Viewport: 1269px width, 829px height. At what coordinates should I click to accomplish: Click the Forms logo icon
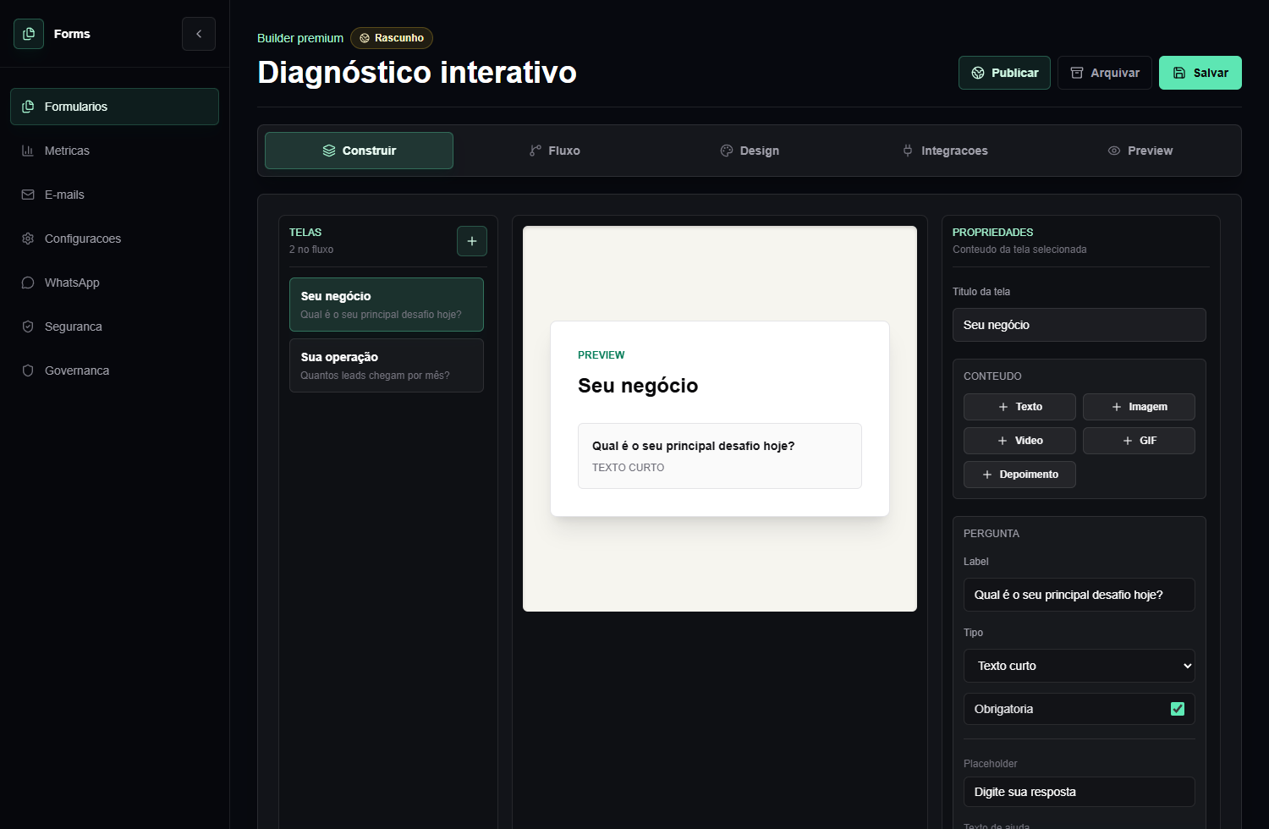pyautogui.click(x=29, y=34)
